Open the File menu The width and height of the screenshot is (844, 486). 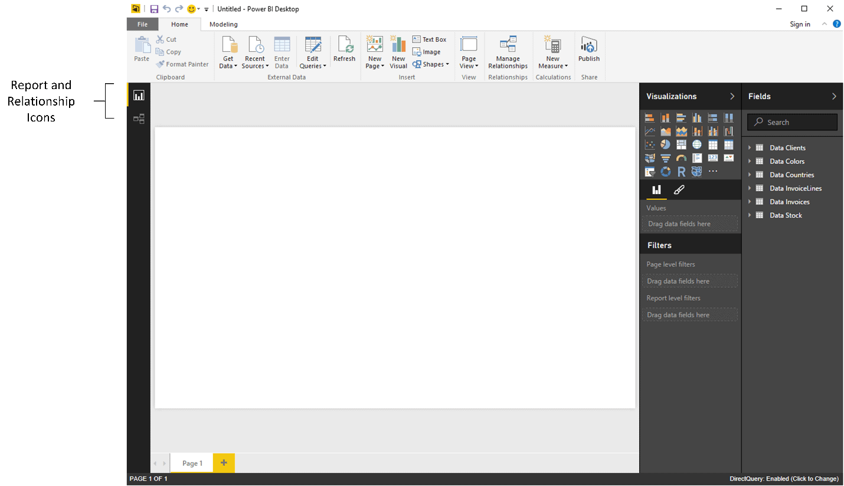[142, 24]
